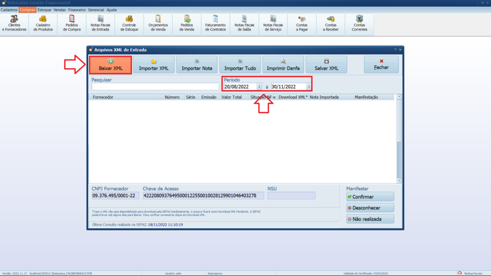Click the list scrollbar down arrow

coord(399,181)
